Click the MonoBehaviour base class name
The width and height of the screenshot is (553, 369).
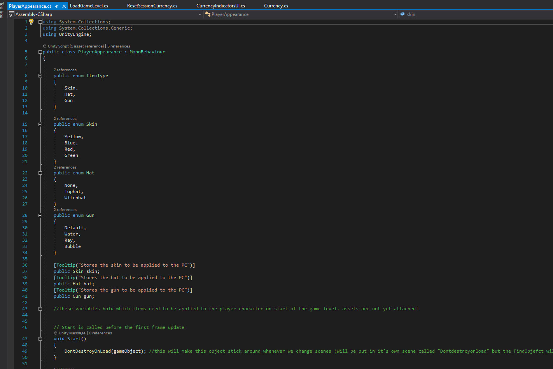147,52
